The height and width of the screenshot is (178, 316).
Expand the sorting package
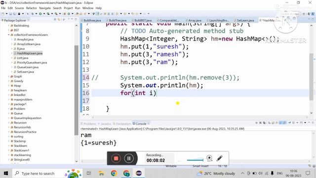pos(9,136)
